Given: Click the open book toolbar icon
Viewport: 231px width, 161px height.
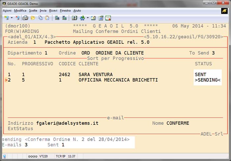Looking at the screenshot, I should coord(74,18).
